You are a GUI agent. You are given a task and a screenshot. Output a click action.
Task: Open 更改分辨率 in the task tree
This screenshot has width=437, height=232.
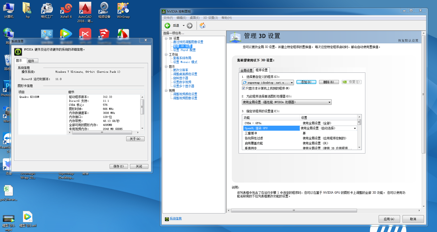pos(181,70)
